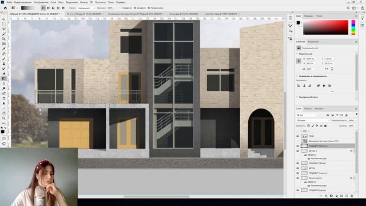366x206 pixels.
Task: Flip horizontally in Properties panel
Action: pos(327,69)
